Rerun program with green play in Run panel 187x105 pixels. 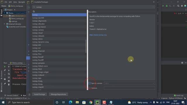5,67
